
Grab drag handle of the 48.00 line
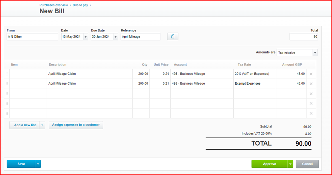pyautogui.click(x=7, y=74)
